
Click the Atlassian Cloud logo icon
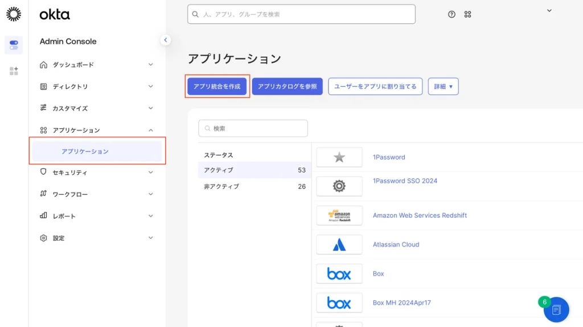tap(339, 245)
